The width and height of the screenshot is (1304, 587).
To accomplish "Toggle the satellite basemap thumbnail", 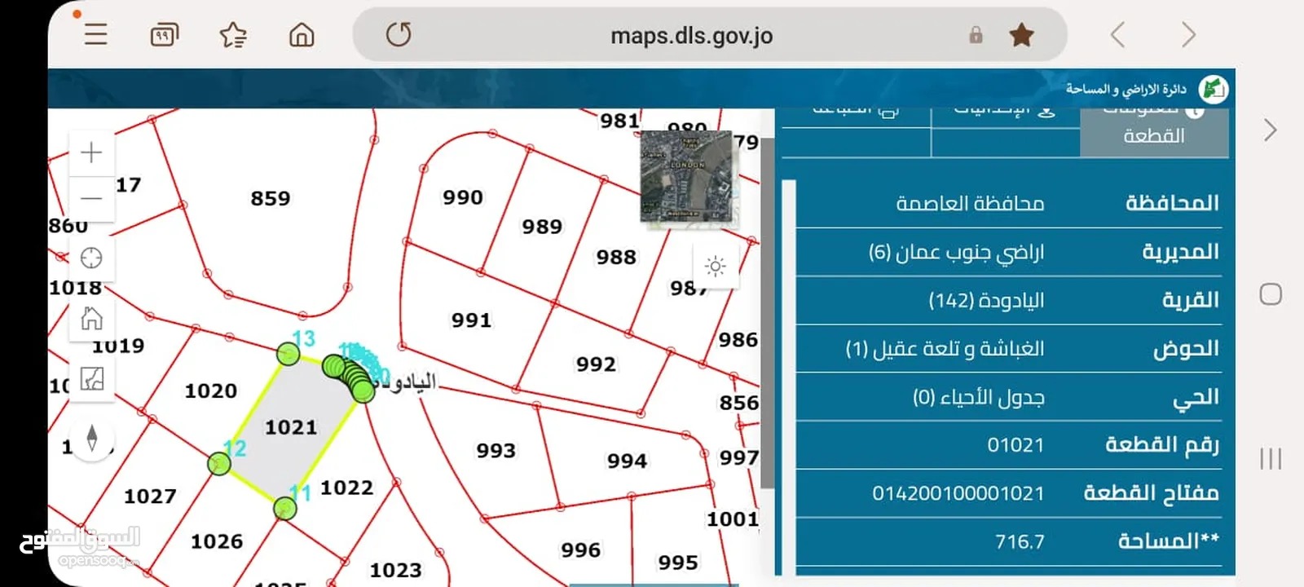I will click(x=686, y=176).
